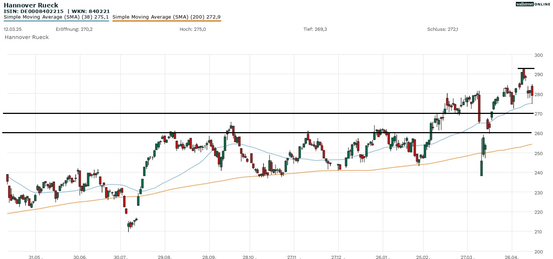Click the Eröffnung: 270,2 value

(x=74, y=29)
